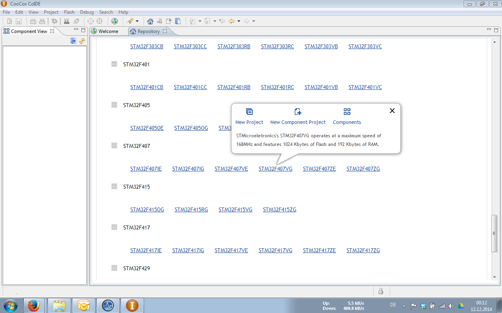Open the Previous Annotation dropdown arrow
This screenshot has width=502, height=313.
click(x=215, y=21)
